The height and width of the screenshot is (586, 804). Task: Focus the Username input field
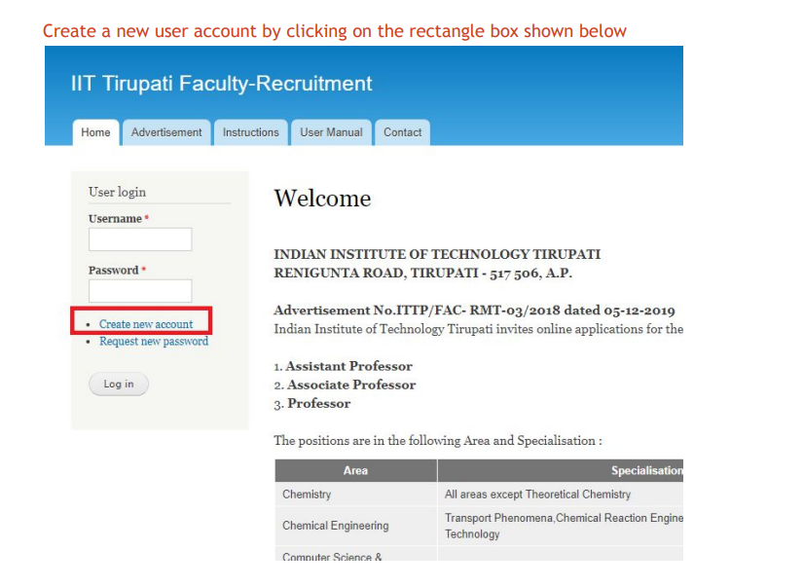click(140, 239)
